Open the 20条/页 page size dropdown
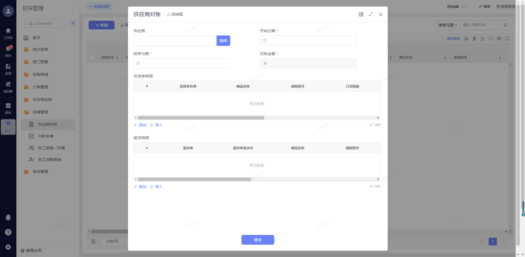The height and width of the screenshot is (257, 525). (114, 241)
